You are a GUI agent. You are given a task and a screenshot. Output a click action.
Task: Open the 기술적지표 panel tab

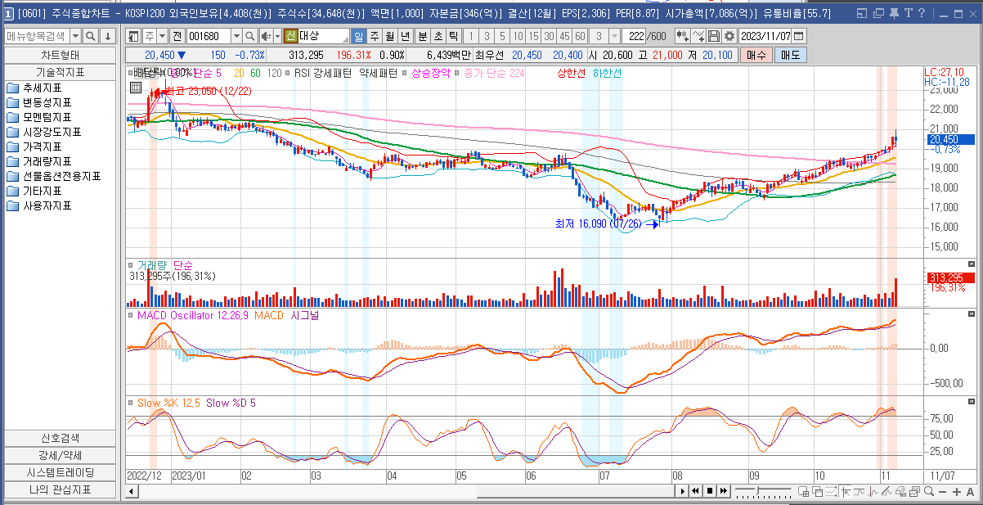[60, 72]
